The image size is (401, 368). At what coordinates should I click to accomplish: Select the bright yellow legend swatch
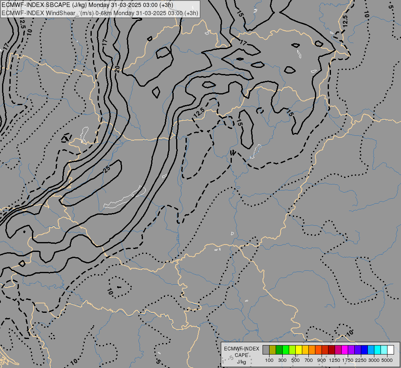coord(299,350)
